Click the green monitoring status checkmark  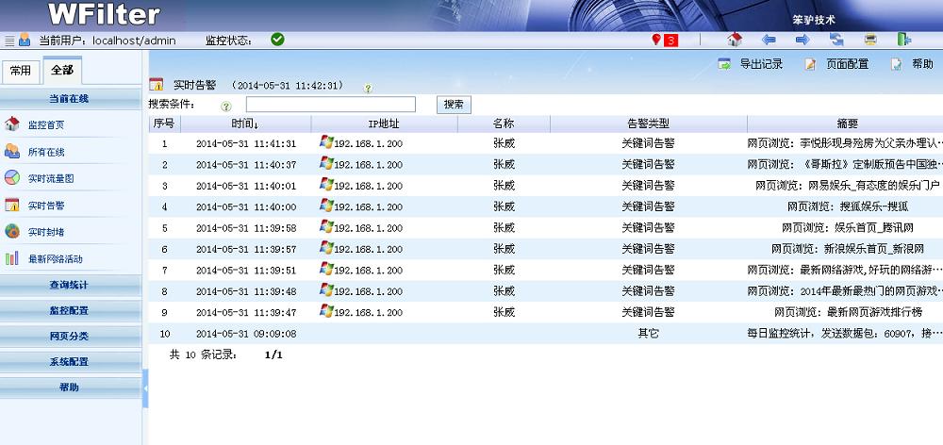pos(277,40)
